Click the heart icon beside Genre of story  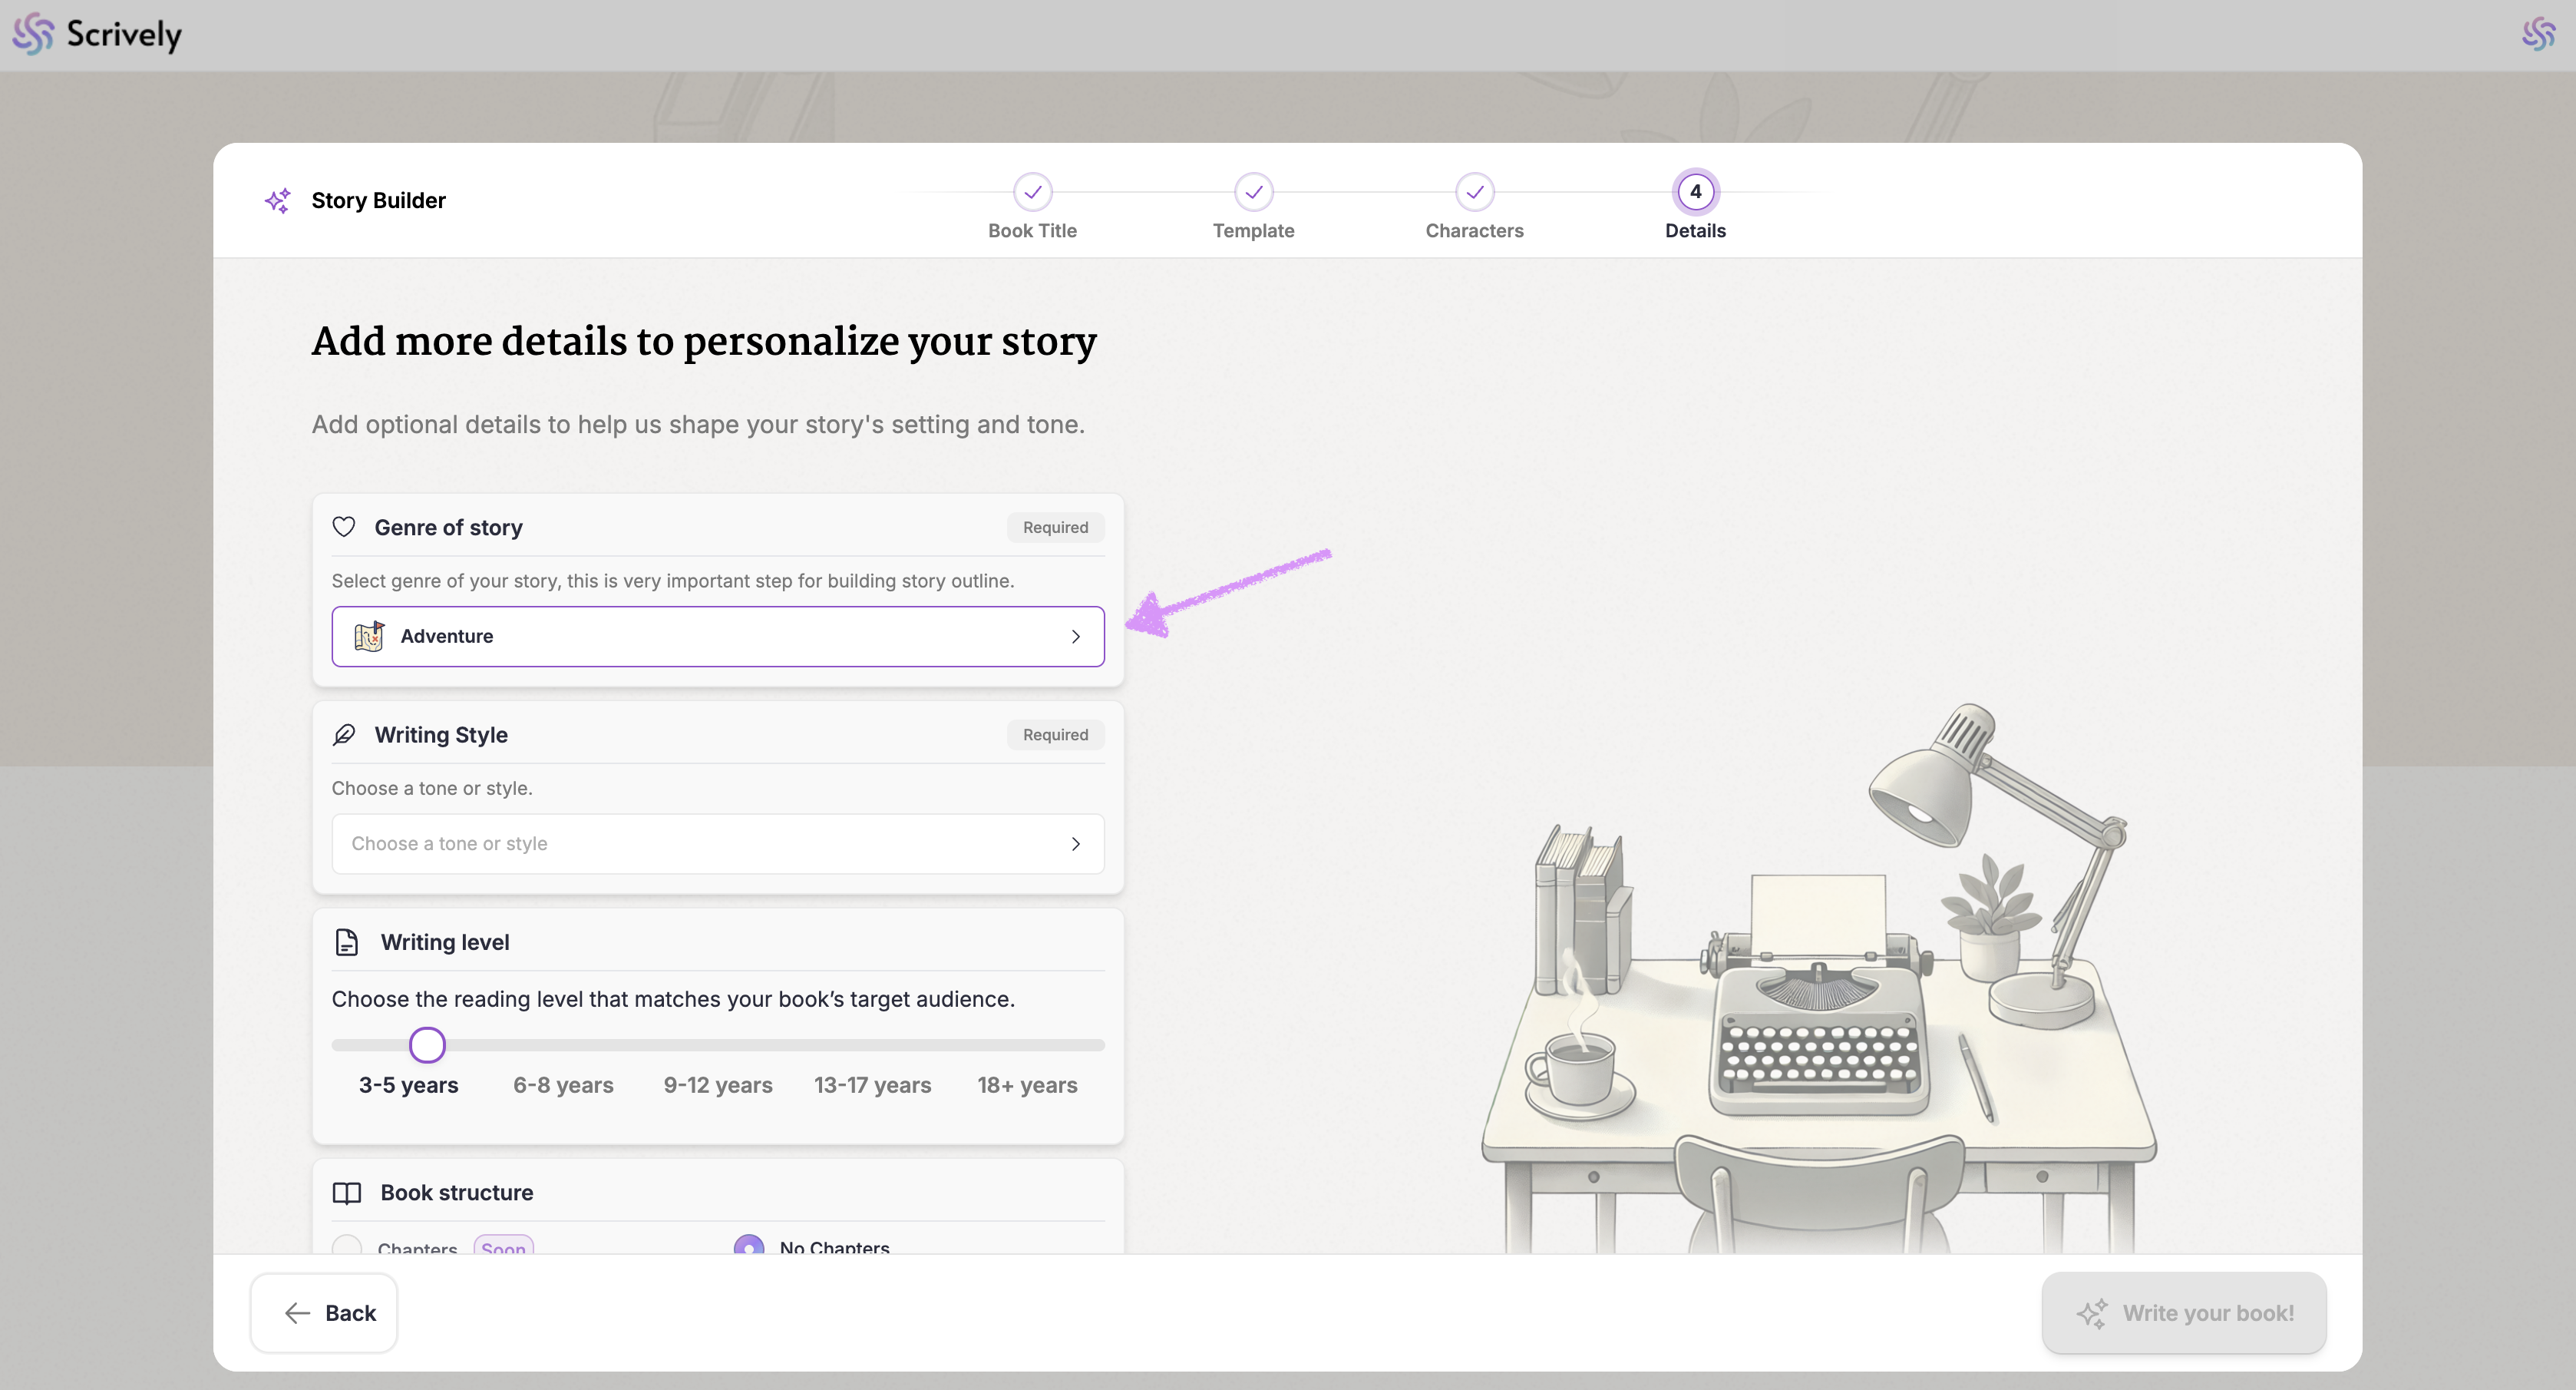[x=344, y=528]
